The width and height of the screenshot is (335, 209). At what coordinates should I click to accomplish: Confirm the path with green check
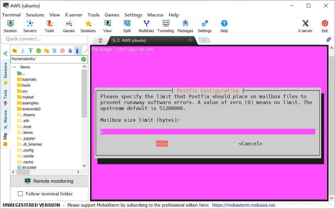(84, 59)
